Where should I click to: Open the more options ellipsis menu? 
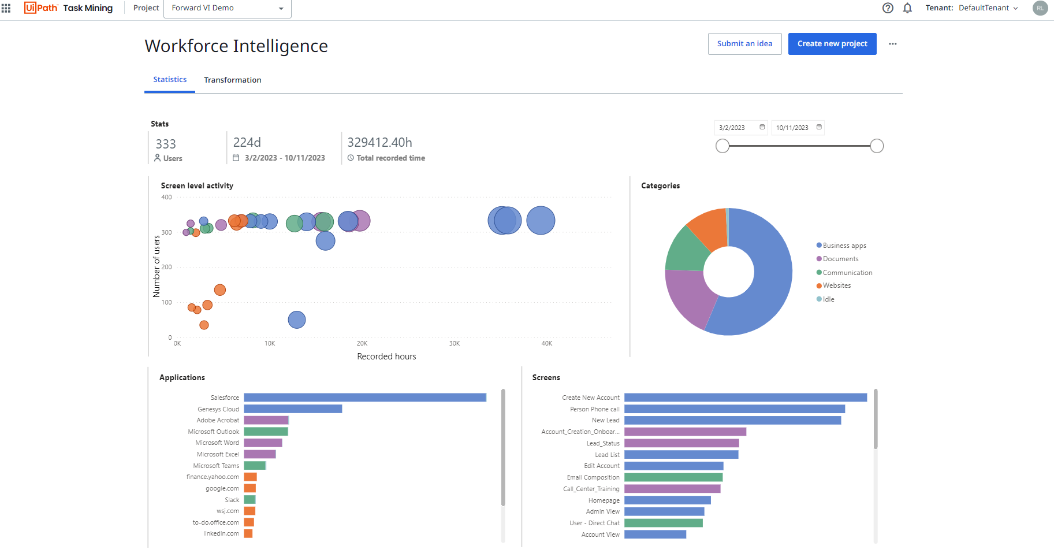(x=893, y=44)
